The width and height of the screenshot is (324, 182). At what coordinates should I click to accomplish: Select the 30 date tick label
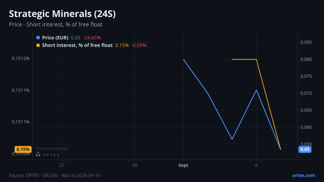coord(135,165)
